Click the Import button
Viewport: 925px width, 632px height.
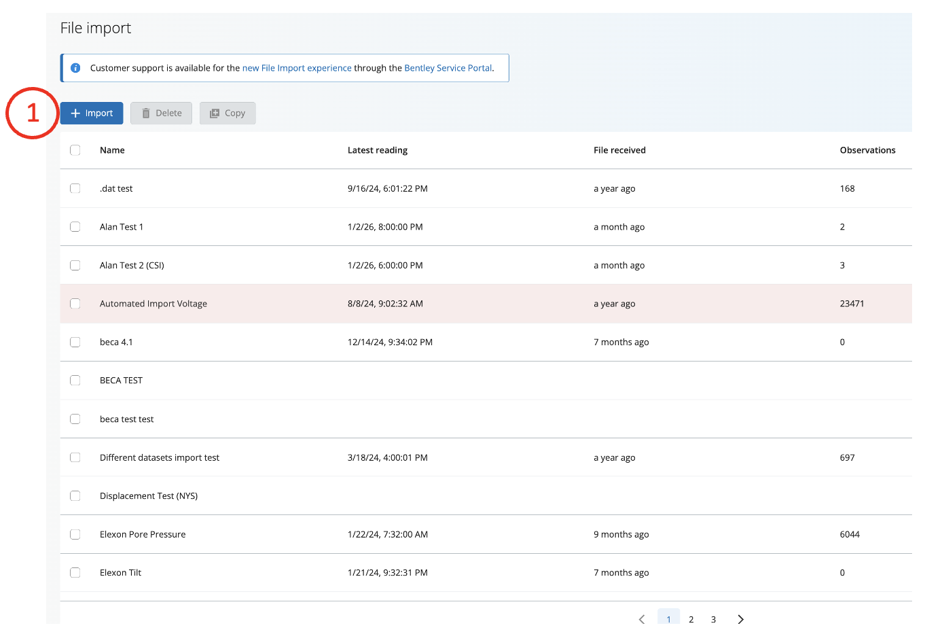click(92, 113)
